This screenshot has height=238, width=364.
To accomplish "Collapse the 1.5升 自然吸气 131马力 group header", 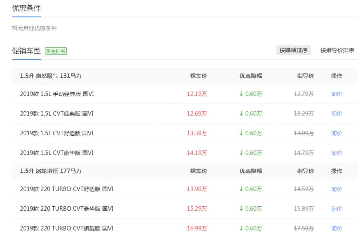I will click(51, 76).
